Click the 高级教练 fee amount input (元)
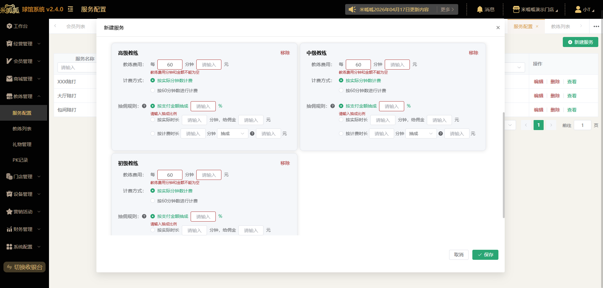Image resolution: width=603 pixels, height=288 pixels. pos(209,65)
